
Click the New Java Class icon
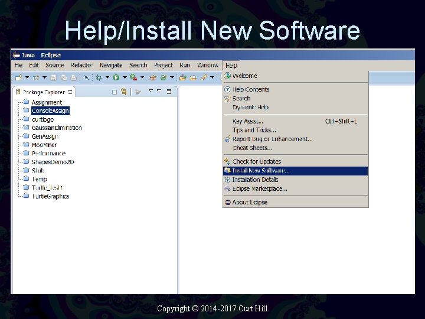164,78
